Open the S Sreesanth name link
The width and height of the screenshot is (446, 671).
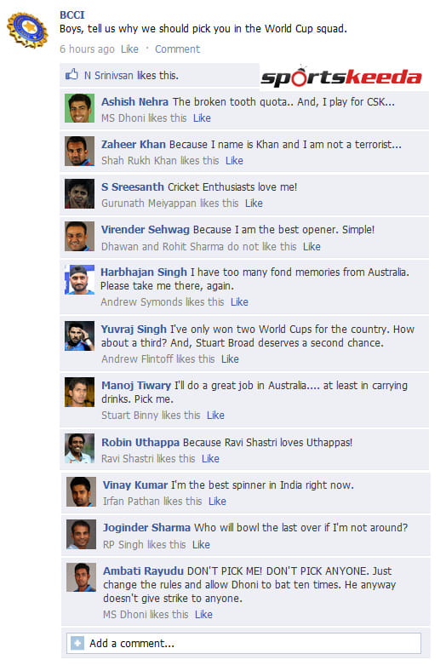tap(133, 187)
